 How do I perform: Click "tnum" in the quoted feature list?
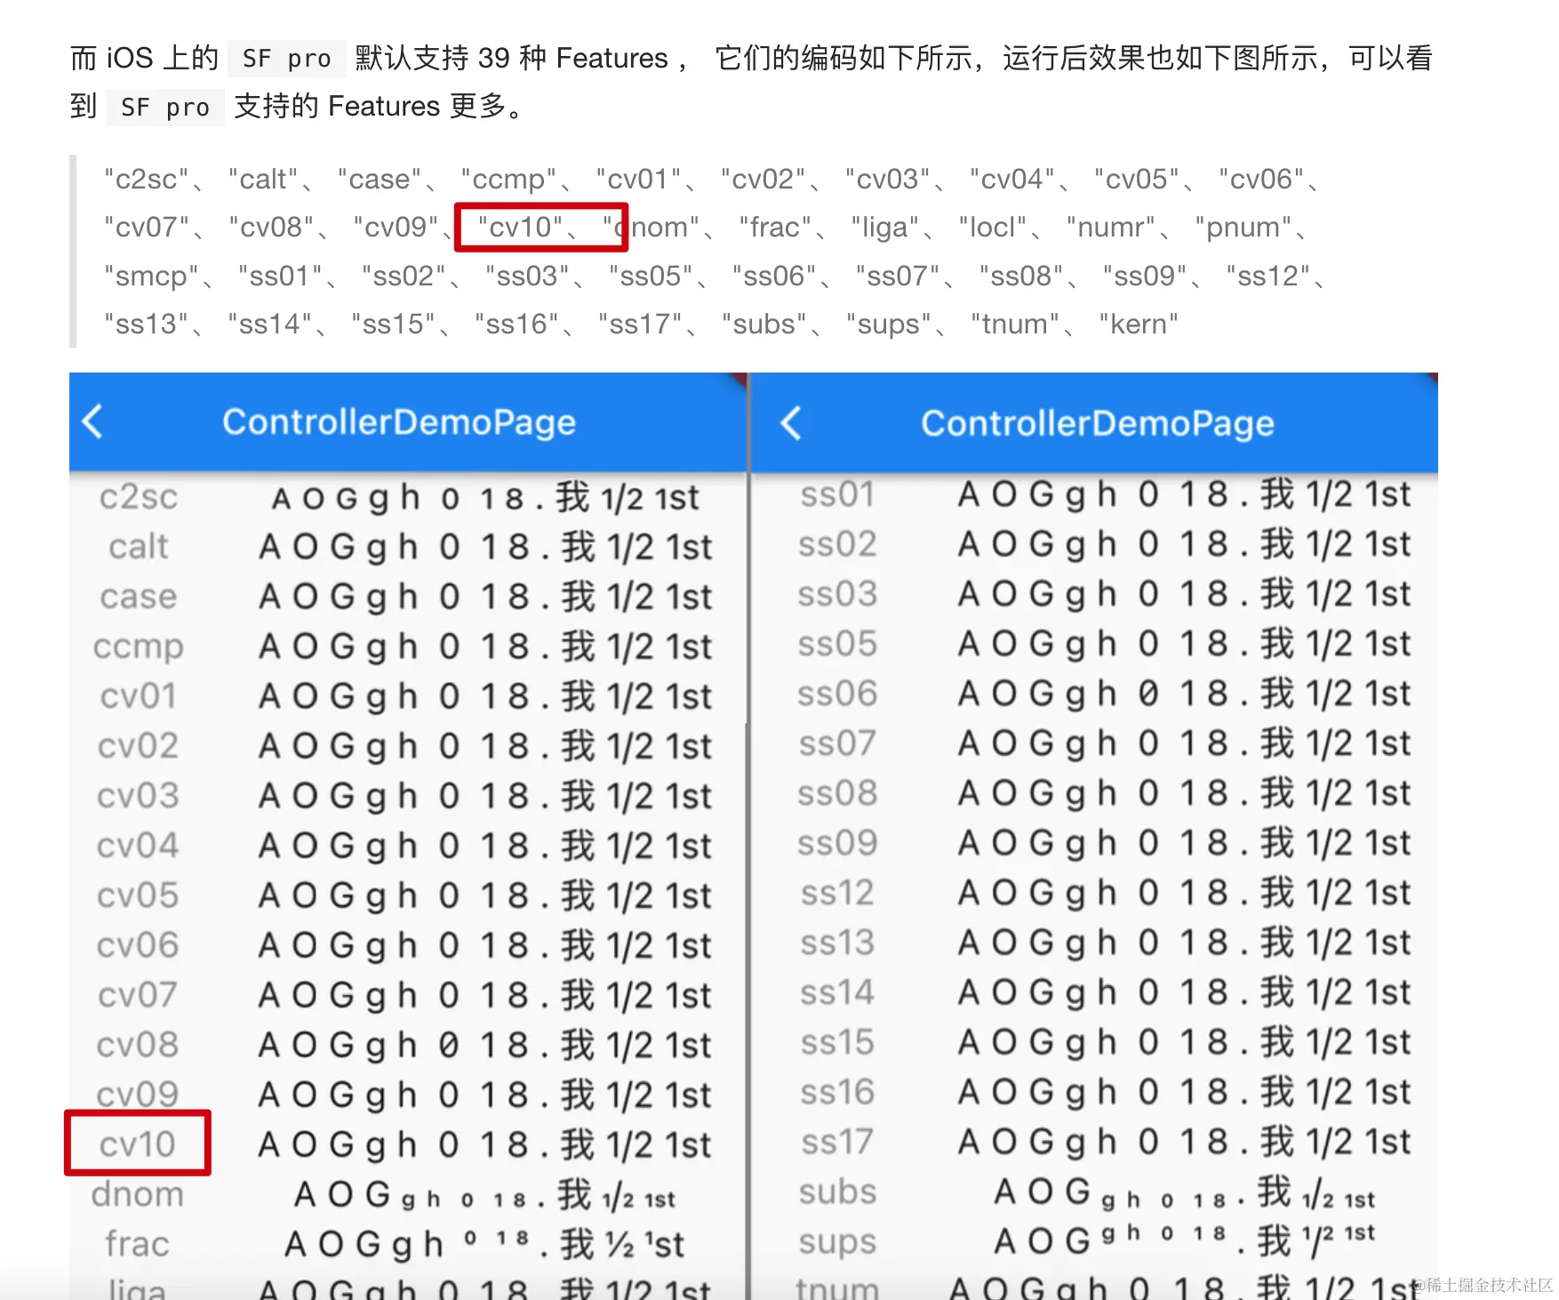point(1016,325)
